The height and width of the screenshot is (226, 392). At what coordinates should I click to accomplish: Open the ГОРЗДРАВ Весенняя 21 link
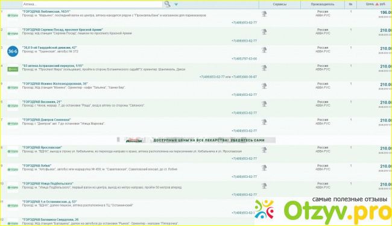pyautogui.click(x=42, y=102)
